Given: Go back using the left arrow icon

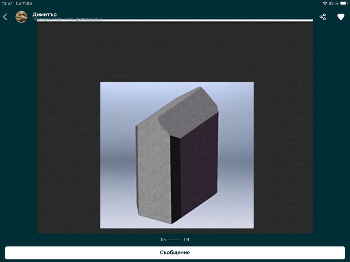Looking at the screenshot, I should tap(5, 17).
